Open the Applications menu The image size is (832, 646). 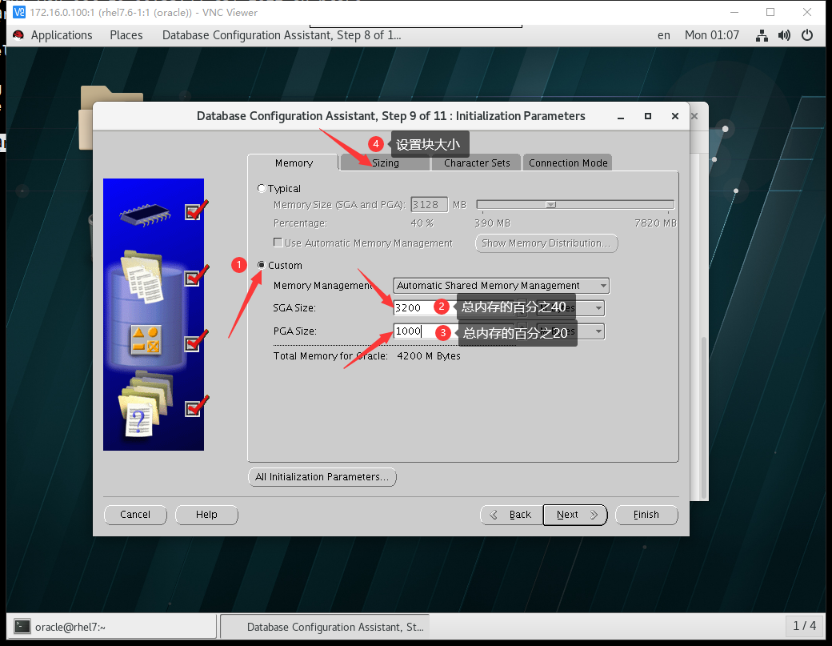point(62,35)
